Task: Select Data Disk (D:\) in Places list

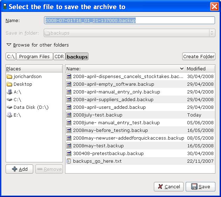Action: (34, 107)
